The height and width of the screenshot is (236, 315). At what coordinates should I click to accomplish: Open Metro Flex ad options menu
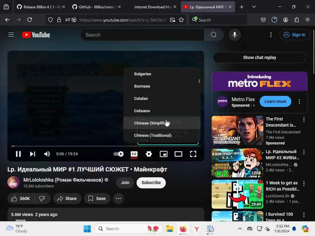[x=299, y=101]
